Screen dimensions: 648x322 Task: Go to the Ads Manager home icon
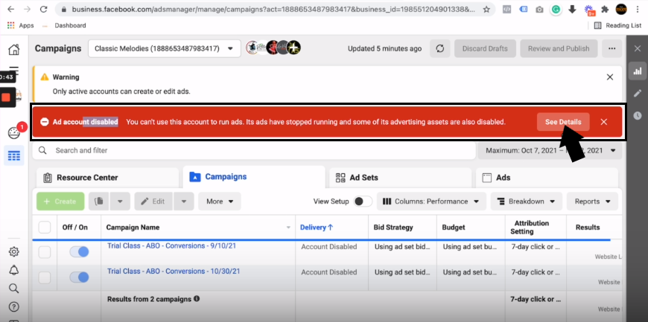(x=13, y=50)
